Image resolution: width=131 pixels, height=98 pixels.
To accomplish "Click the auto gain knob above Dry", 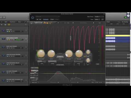I will [88, 52].
